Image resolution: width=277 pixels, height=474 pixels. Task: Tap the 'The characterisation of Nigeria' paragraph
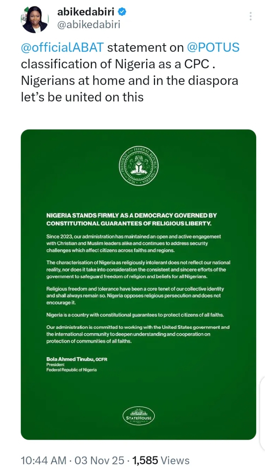pos(138,269)
